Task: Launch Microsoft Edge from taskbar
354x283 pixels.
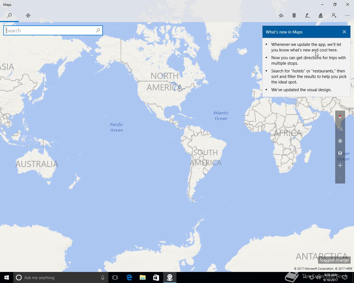Action: pos(129,277)
